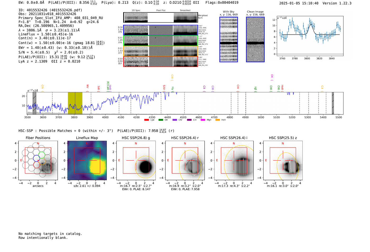The height and width of the screenshot is (252, 370).
Task: Click the yellow highlighted band in the spectrum
Action: [x=75, y=103]
